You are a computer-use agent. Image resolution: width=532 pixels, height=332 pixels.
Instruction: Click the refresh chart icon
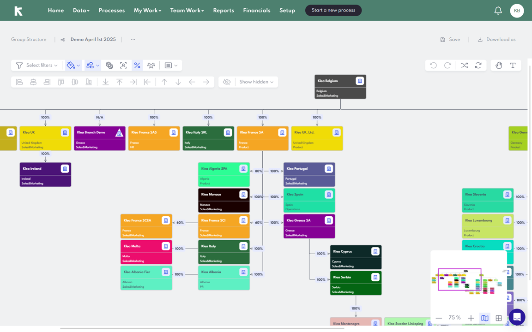coord(478,65)
